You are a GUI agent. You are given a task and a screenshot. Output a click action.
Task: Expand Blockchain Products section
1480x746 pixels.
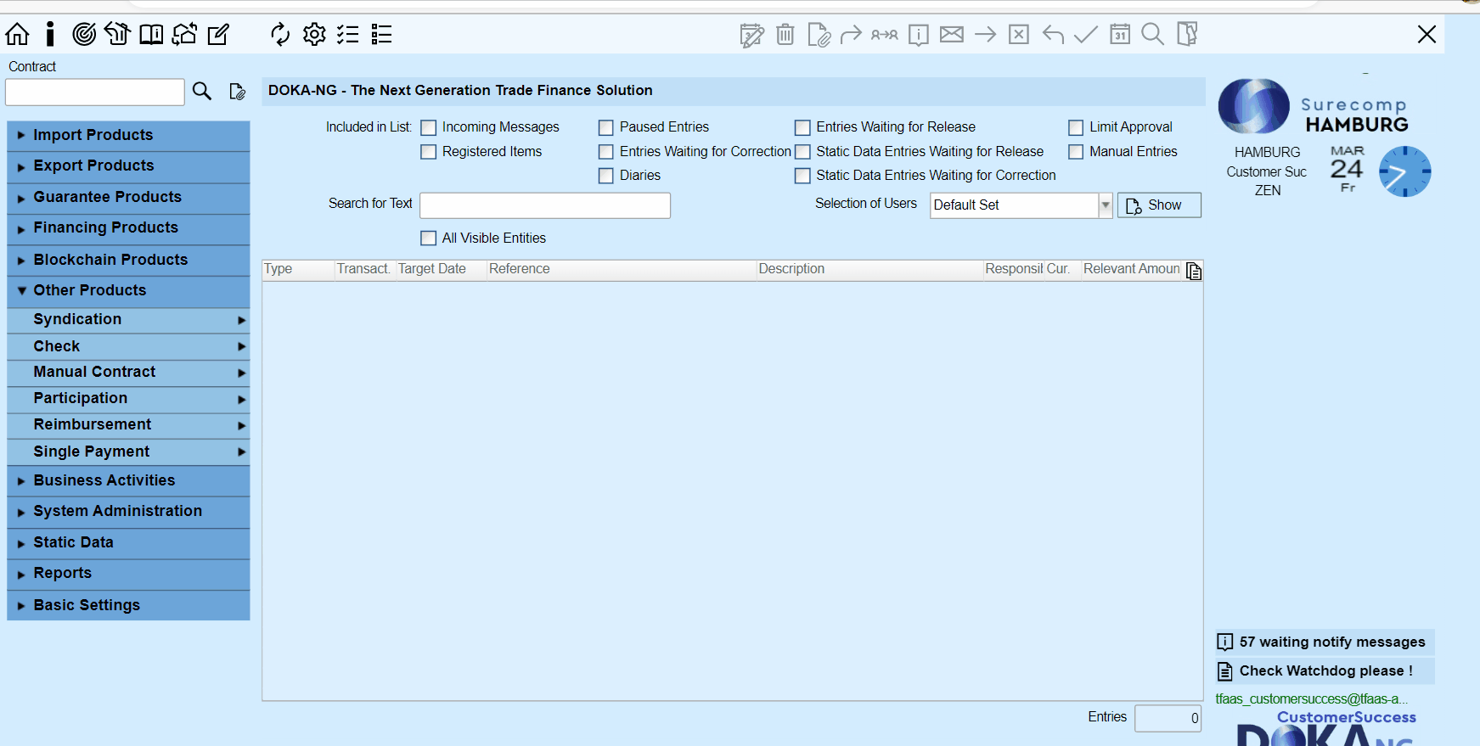128,260
